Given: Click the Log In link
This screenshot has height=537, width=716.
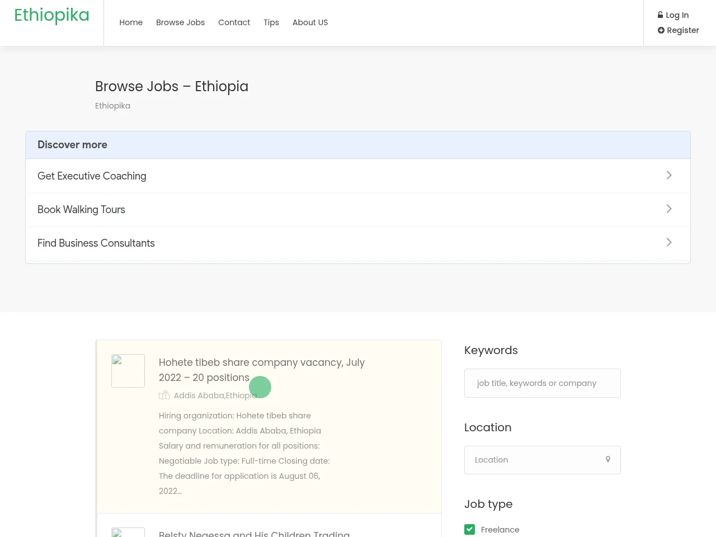Looking at the screenshot, I should (x=673, y=15).
